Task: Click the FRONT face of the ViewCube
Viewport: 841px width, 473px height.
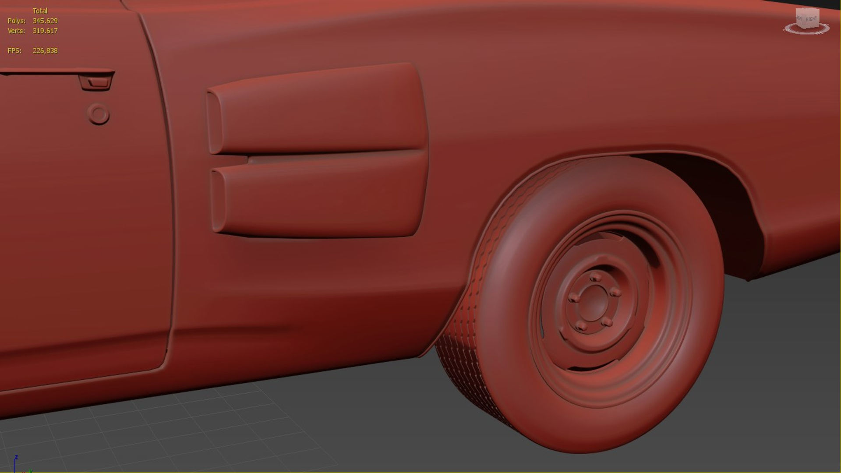Action: coord(799,19)
